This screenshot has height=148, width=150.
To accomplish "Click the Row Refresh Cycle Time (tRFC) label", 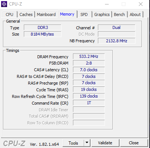I will (x=40, y=96).
